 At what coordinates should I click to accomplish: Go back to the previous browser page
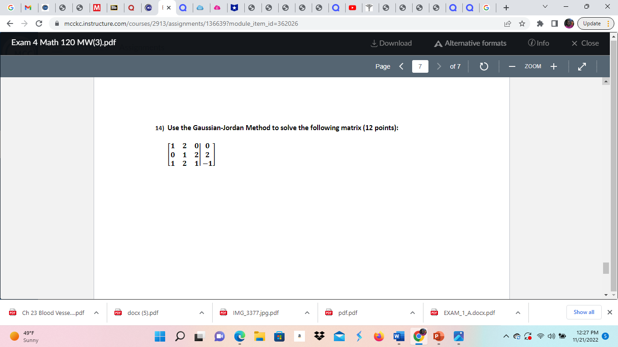tap(11, 23)
